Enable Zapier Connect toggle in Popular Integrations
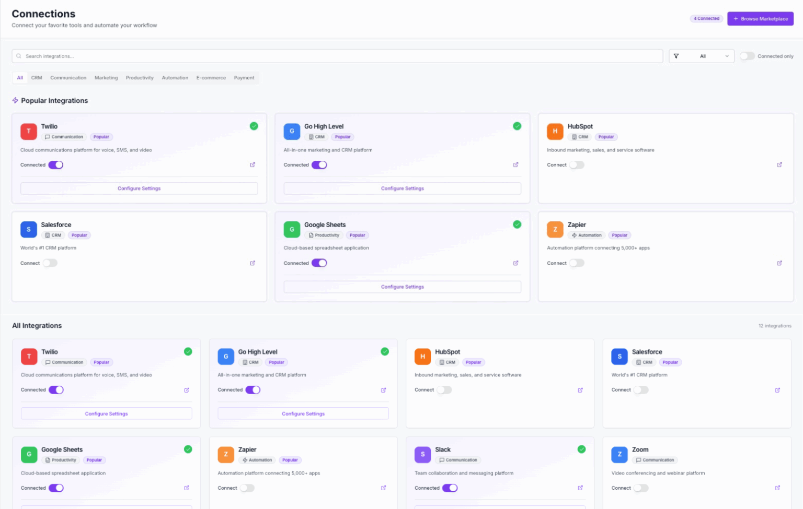This screenshot has width=803, height=509. click(577, 263)
